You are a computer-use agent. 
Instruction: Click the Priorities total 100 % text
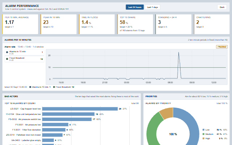(222, 103)
